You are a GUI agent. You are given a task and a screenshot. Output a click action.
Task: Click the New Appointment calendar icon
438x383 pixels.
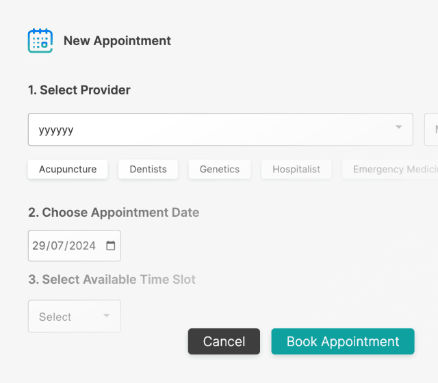[x=40, y=41]
